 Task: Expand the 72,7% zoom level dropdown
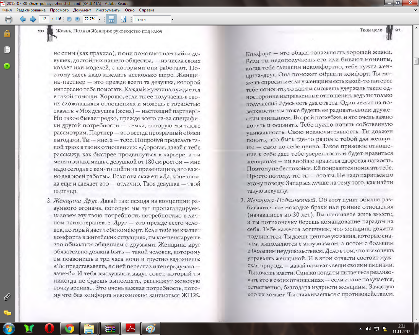tap(100, 19)
